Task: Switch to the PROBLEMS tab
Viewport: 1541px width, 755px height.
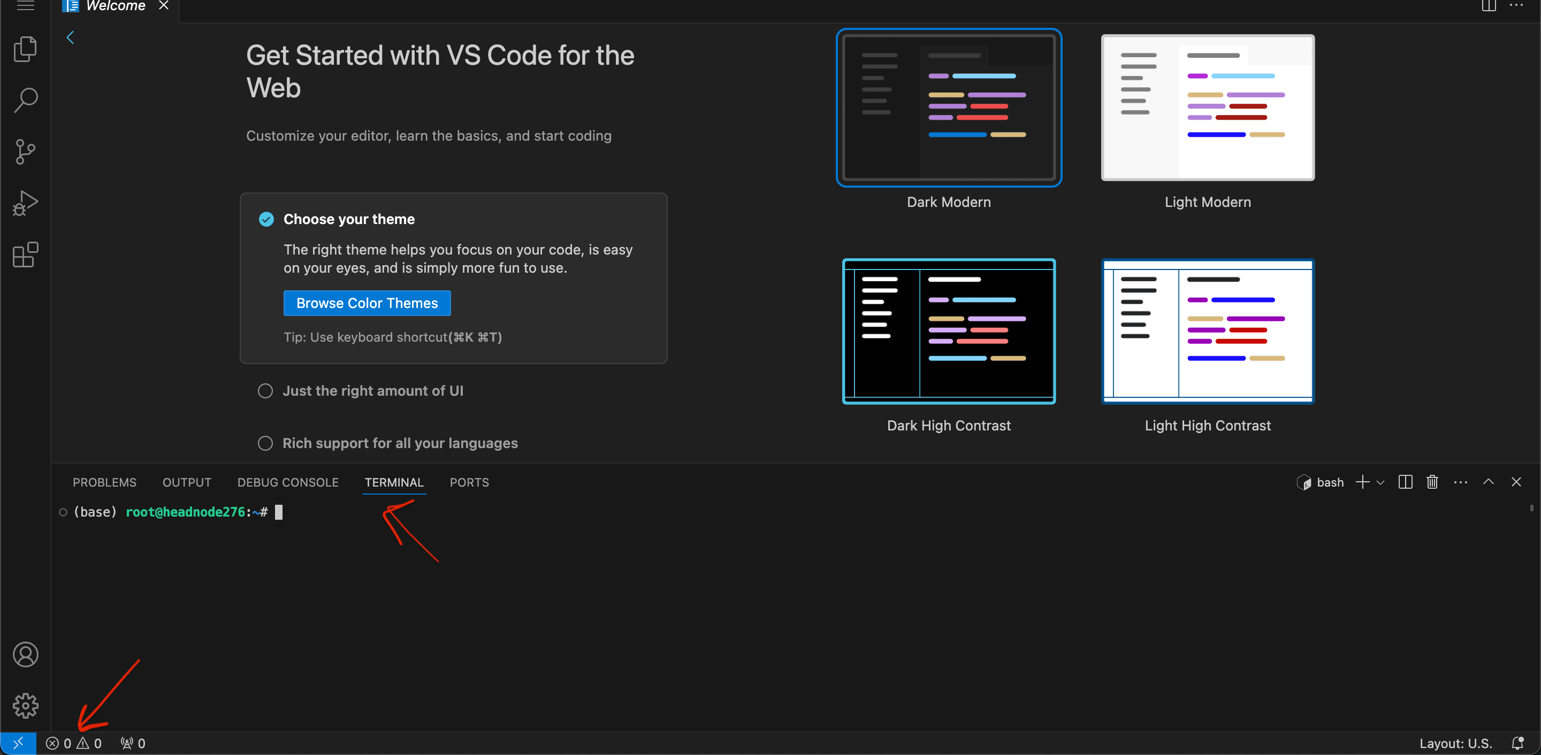Action: (105, 482)
